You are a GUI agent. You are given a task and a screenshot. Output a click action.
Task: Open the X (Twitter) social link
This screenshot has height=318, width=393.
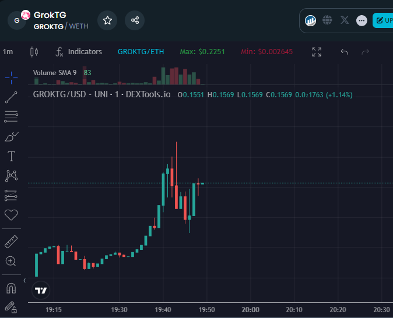pyautogui.click(x=345, y=20)
